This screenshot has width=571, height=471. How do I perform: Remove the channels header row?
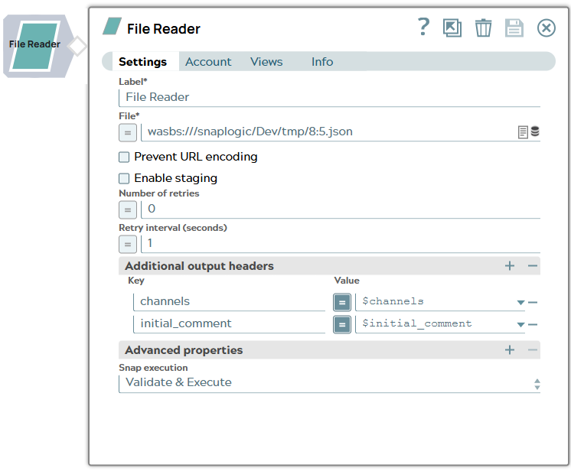[x=533, y=302]
